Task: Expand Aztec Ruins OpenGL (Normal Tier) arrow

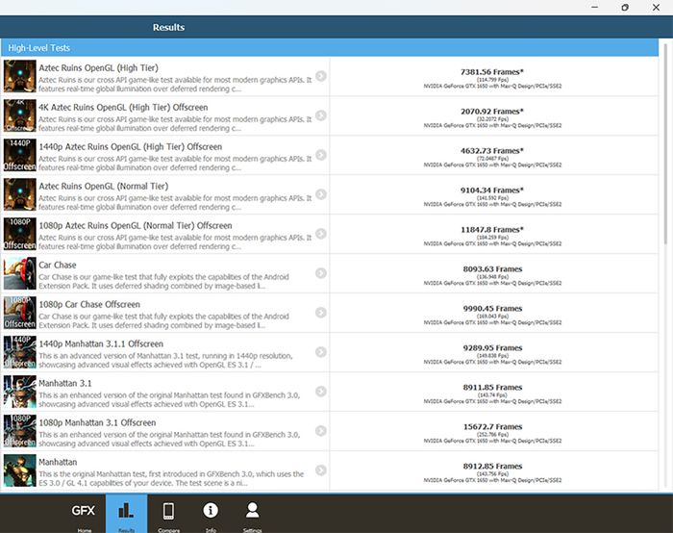Action: 320,194
